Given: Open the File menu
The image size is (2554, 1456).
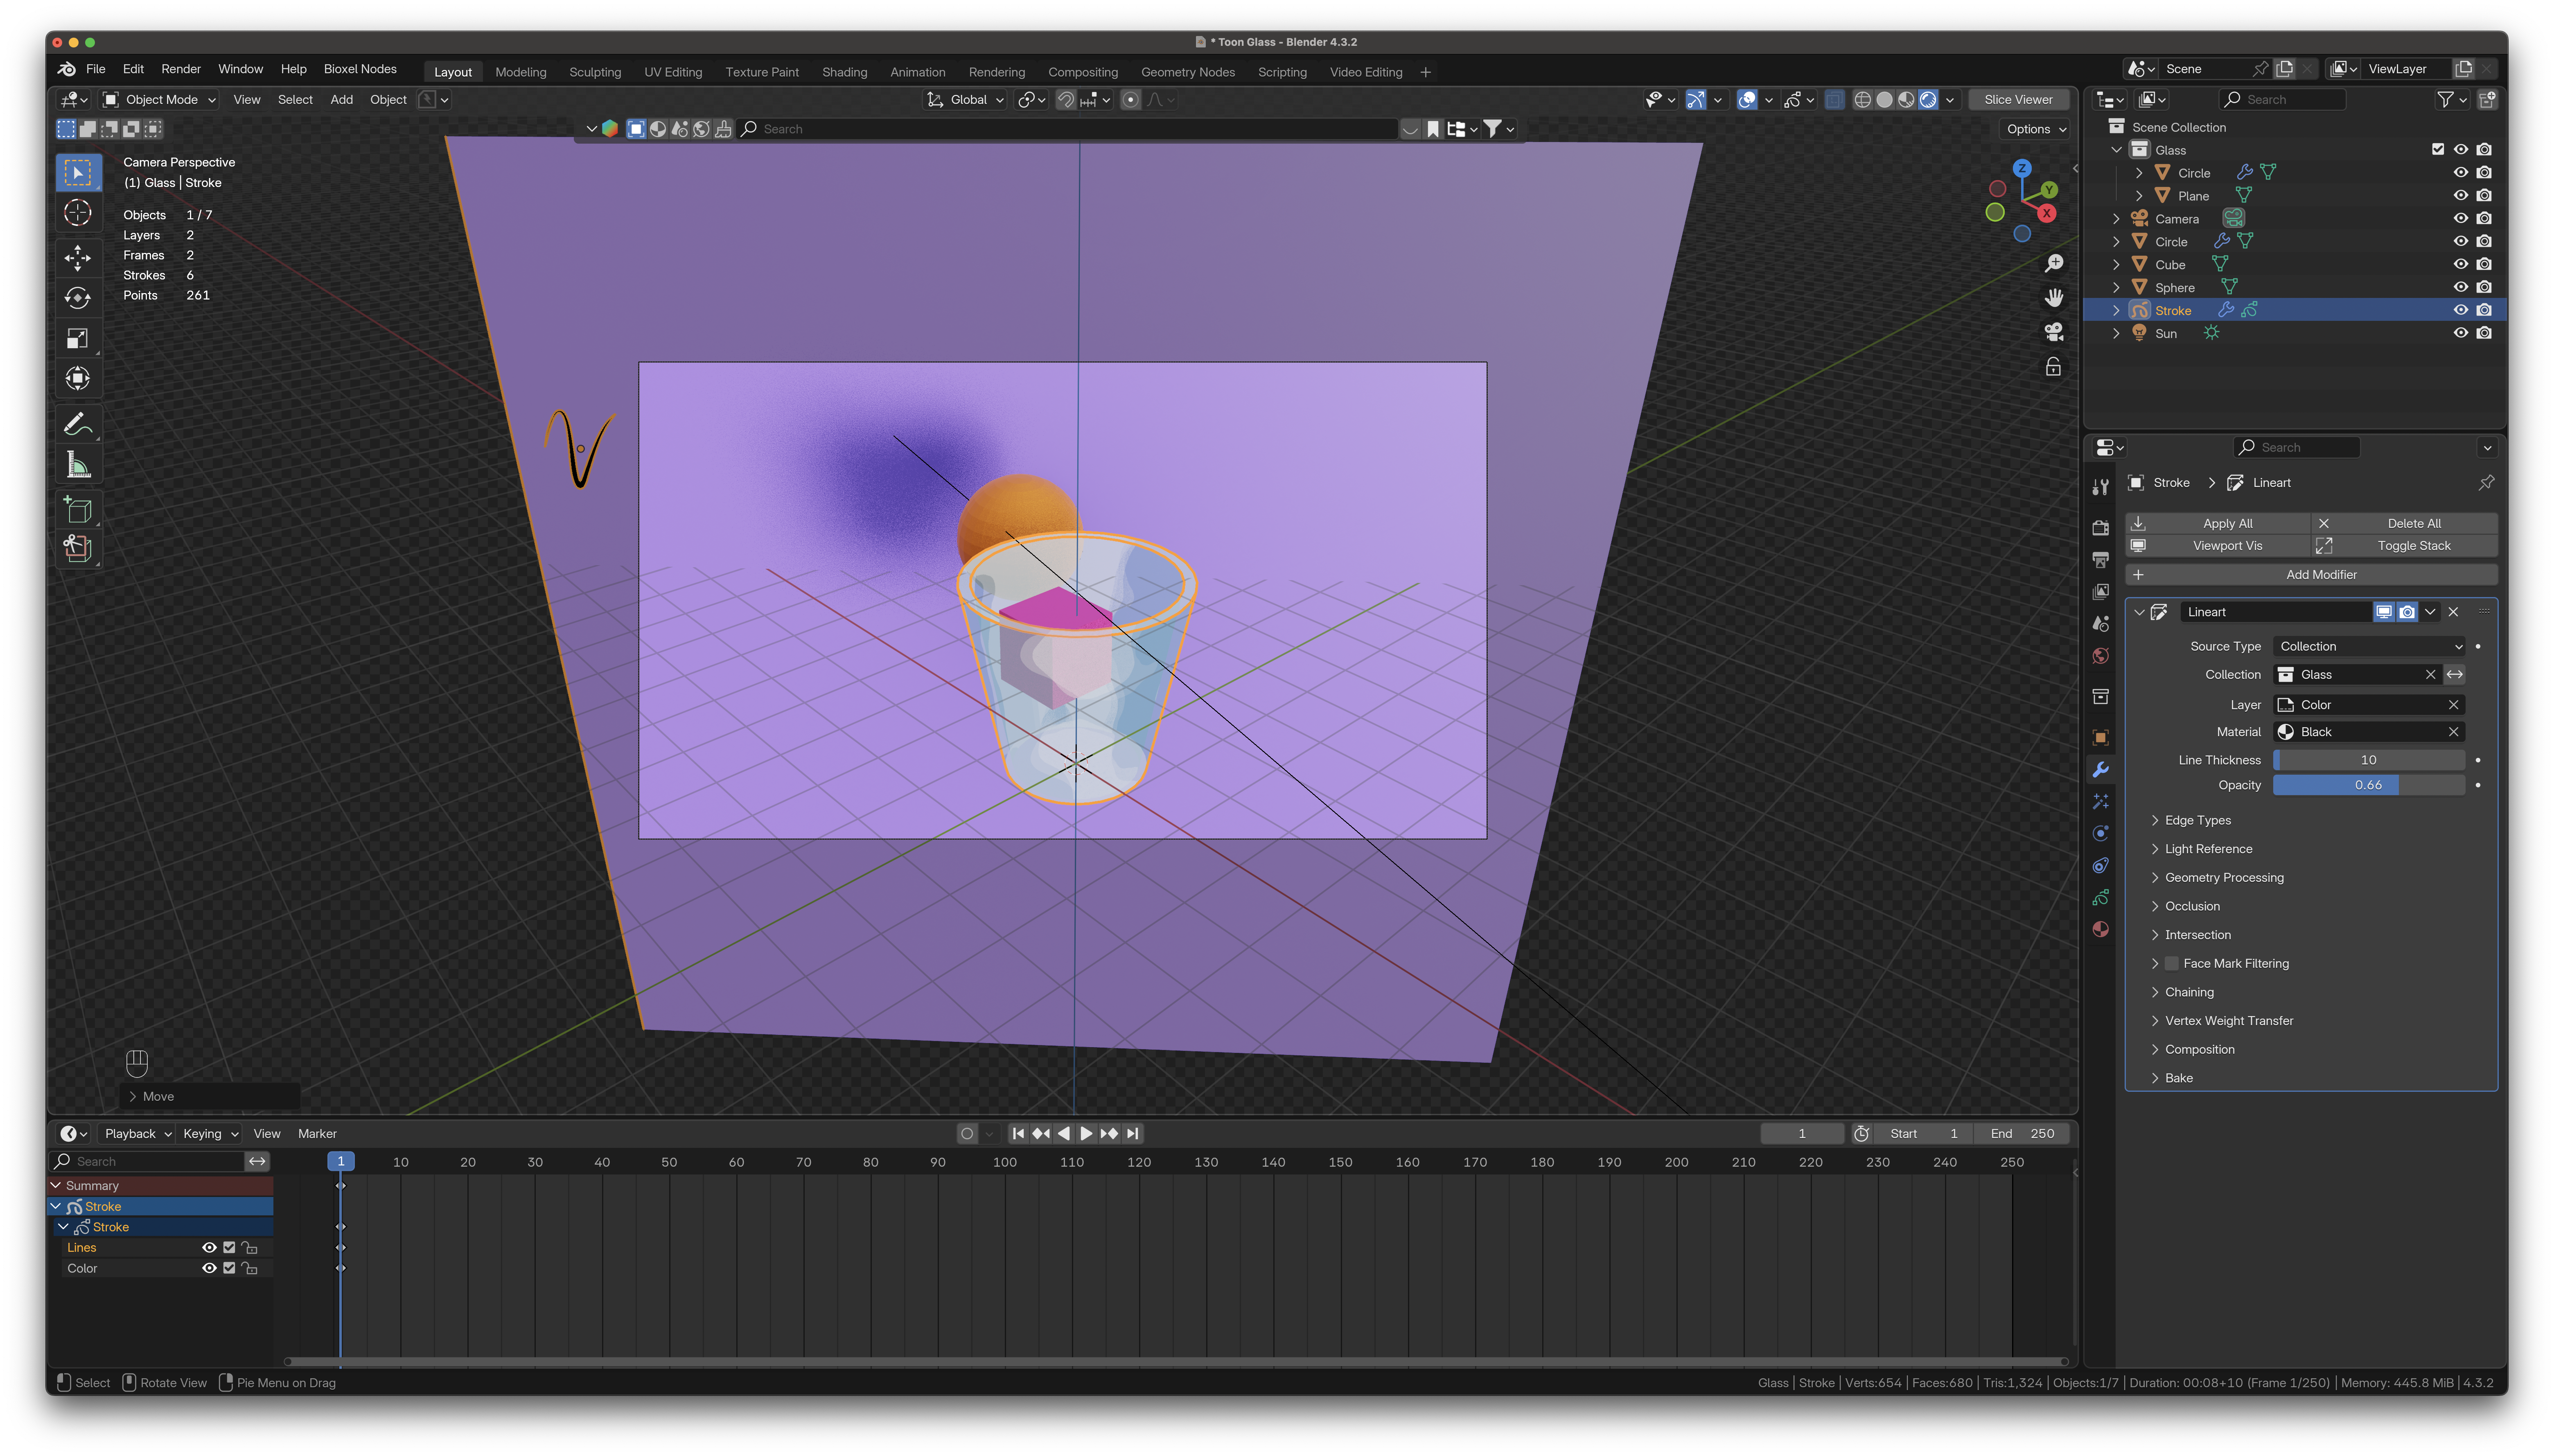Looking at the screenshot, I should coord(96,69).
